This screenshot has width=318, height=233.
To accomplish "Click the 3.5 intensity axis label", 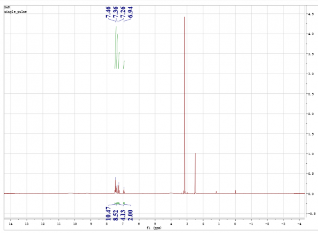I will pyautogui.click(x=311, y=54).
